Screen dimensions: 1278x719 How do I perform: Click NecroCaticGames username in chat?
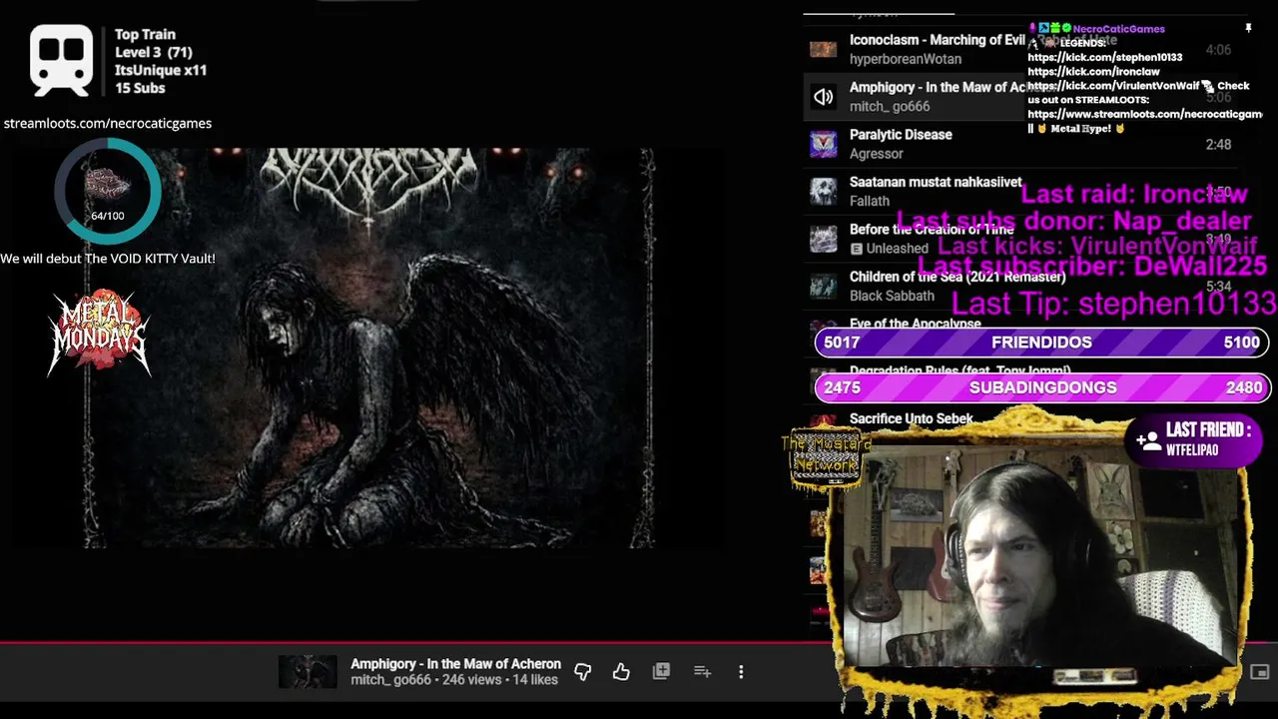pos(1118,29)
